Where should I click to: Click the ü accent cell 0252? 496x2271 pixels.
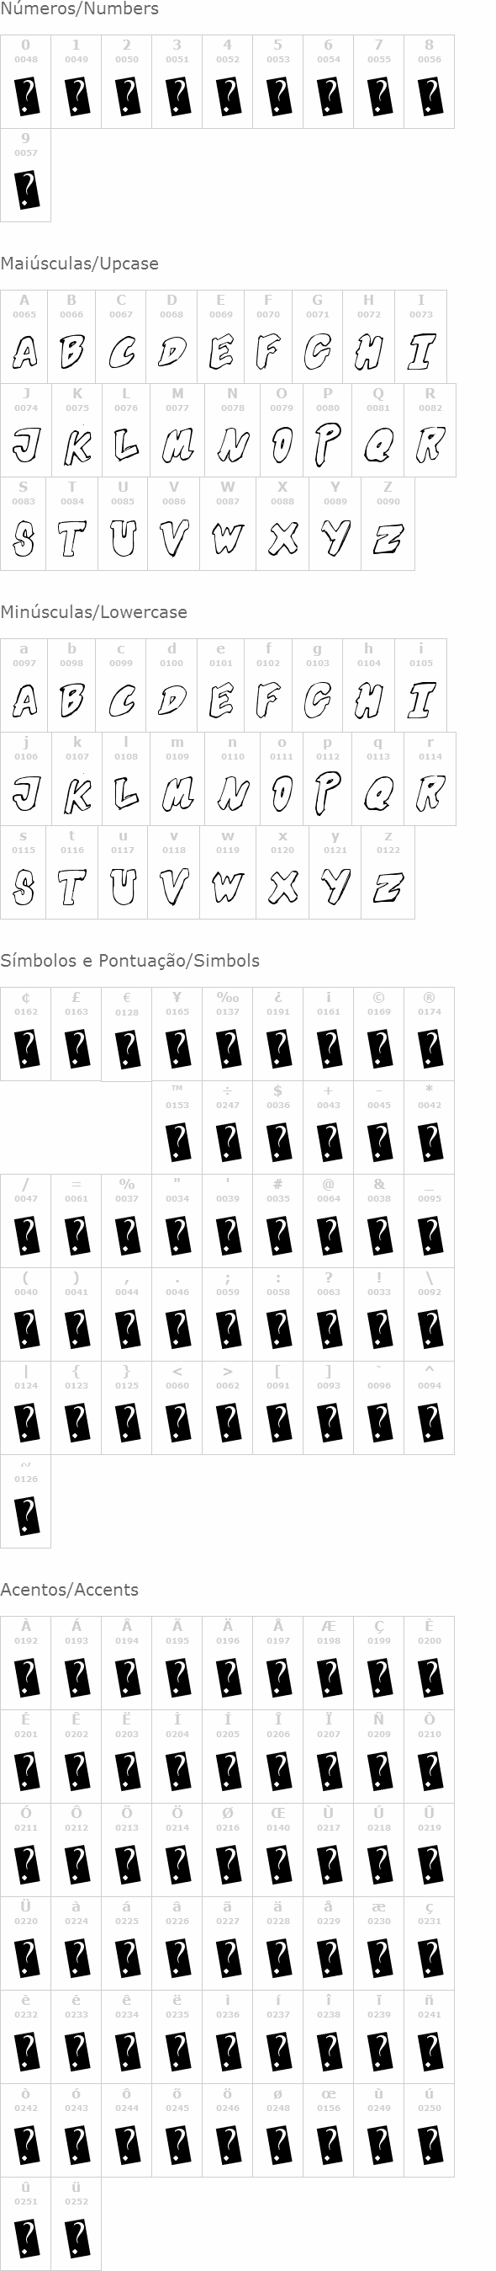tap(77, 2223)
